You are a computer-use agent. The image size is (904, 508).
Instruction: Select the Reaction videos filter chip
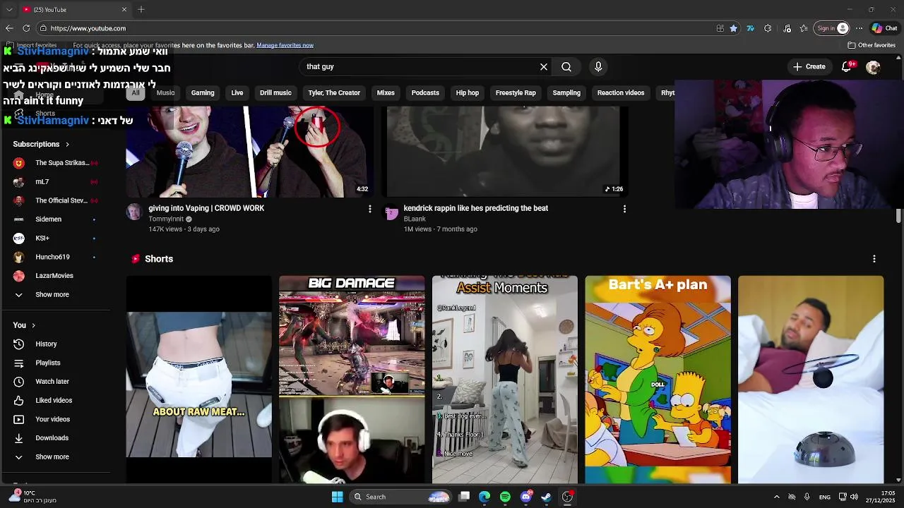pyautogui.click(x=621, y=92)
